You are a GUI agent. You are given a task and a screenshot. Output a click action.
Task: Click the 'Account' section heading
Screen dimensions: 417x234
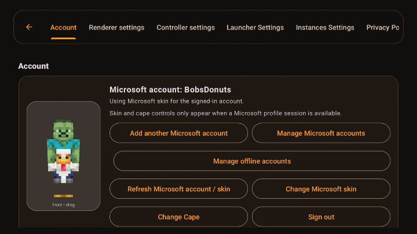pos(34,66)
